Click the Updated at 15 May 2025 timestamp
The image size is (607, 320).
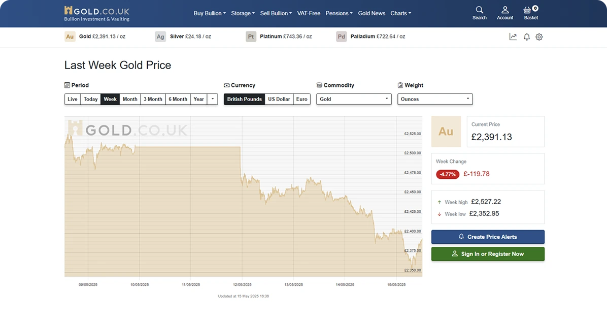coord(244,296)
